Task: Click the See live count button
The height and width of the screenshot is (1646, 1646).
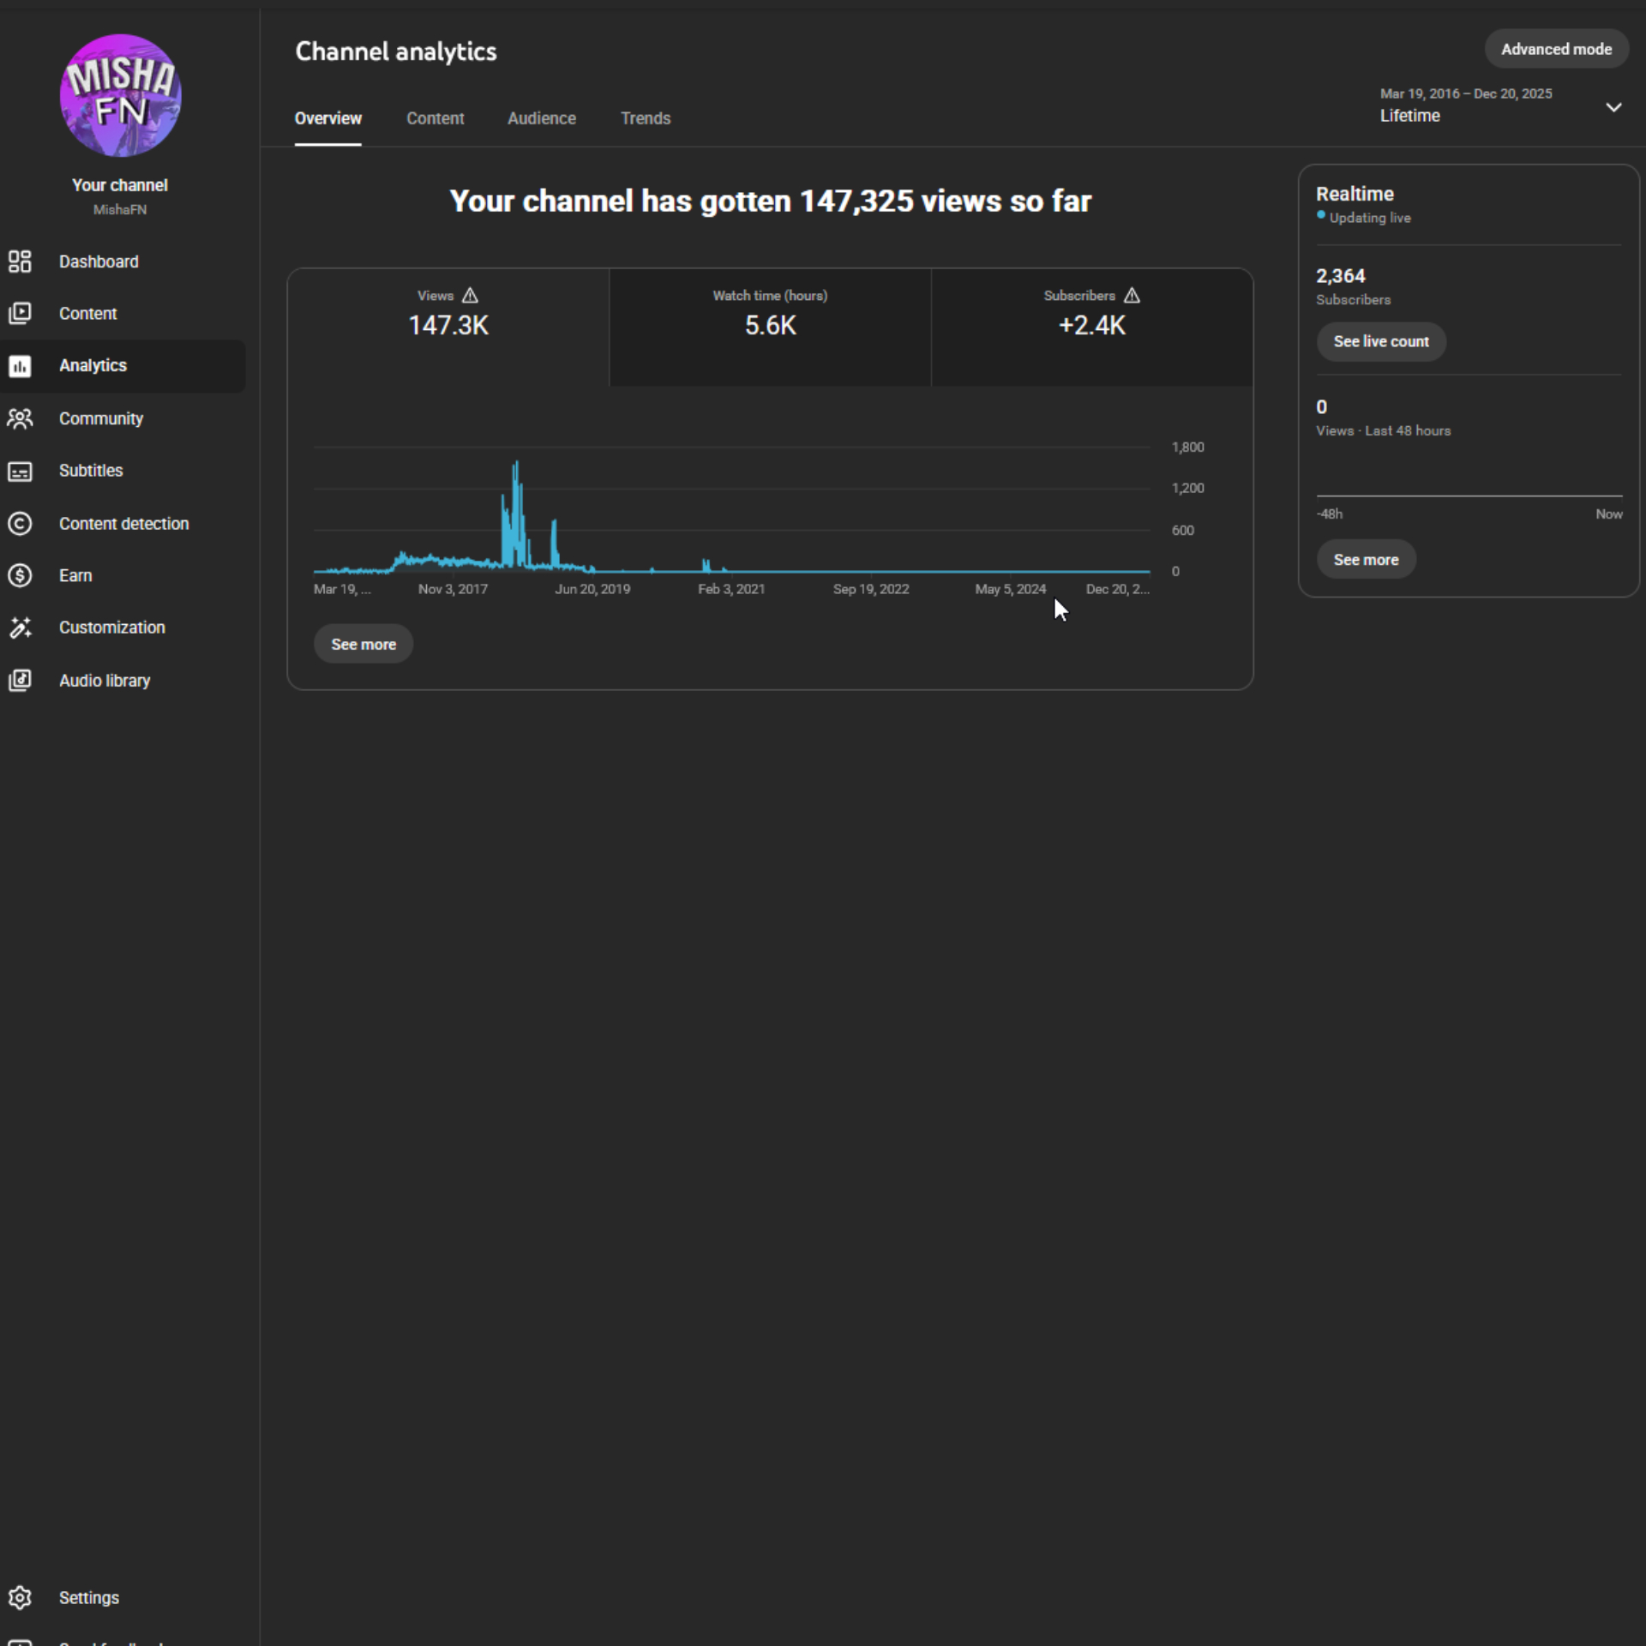Action: (x=1380, y=341)
